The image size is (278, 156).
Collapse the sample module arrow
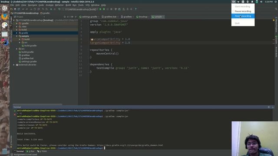(x=17, y=36)
